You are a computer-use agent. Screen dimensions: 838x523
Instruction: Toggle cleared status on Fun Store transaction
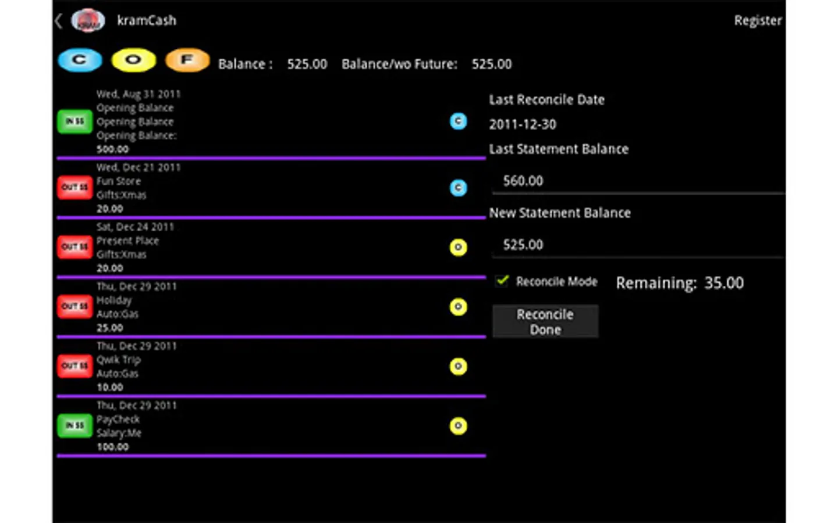click(x=458, y=188)
